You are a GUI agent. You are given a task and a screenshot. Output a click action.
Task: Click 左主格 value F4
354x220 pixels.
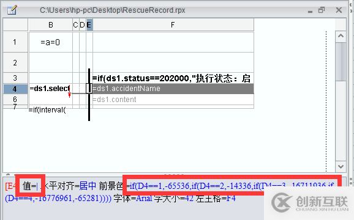(231, 199)
